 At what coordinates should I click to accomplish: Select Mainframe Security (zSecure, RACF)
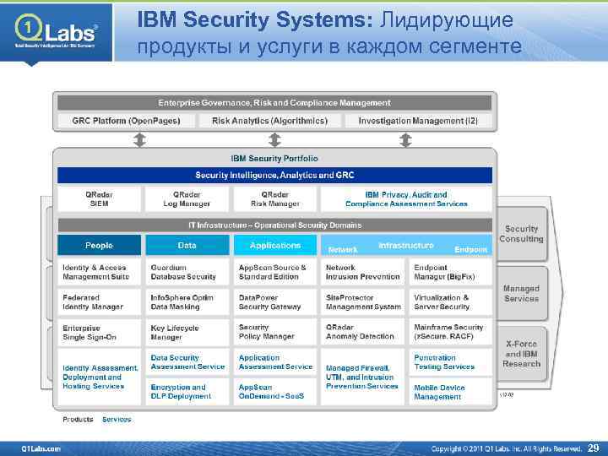pos(451,333)
